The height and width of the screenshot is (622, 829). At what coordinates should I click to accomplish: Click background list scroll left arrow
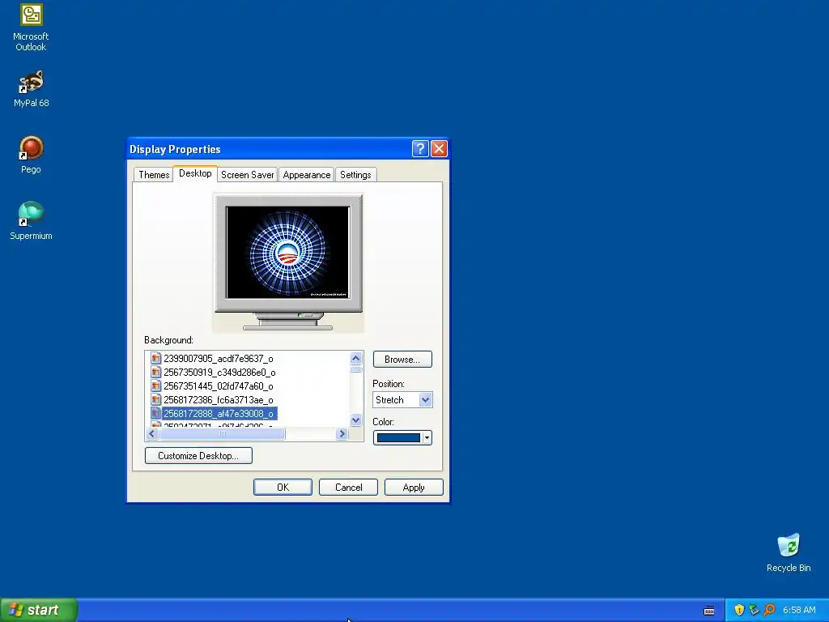[x=152, y=434]
